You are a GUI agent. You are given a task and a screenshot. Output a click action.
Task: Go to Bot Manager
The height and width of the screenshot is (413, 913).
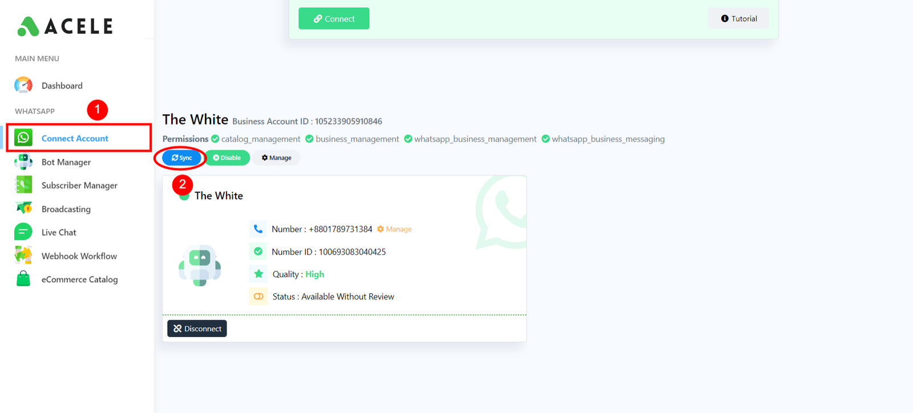click(66, 162)
